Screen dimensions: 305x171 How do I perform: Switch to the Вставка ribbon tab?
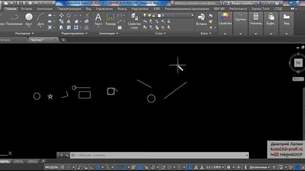click(x=27, y=9)
